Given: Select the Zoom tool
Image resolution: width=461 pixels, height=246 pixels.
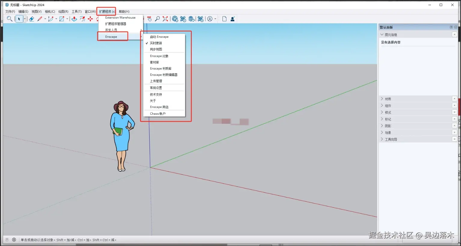Looking at the screenshot, I should 157,19.
